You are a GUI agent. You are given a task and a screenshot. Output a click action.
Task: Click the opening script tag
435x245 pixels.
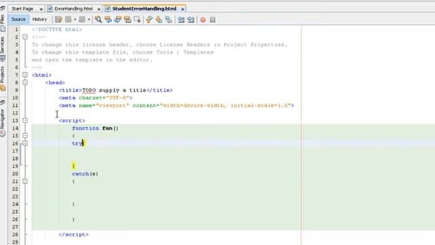(x=72, y=121)
